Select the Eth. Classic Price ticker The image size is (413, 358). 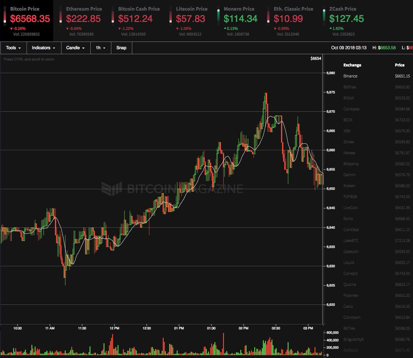coord(290,21)
